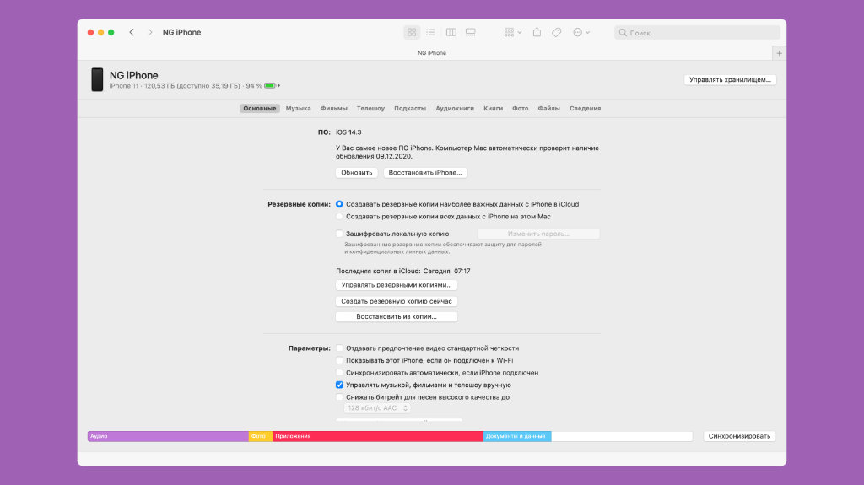Image resolution: width=864 pixels, height=485 pixels.
Task: Click the Фото storage bar segment
Action: [x=261, y=436]
